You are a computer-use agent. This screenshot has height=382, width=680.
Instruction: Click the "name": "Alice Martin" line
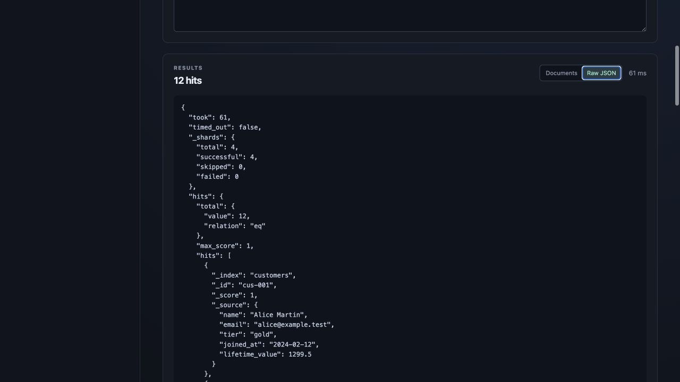(263, 315)
